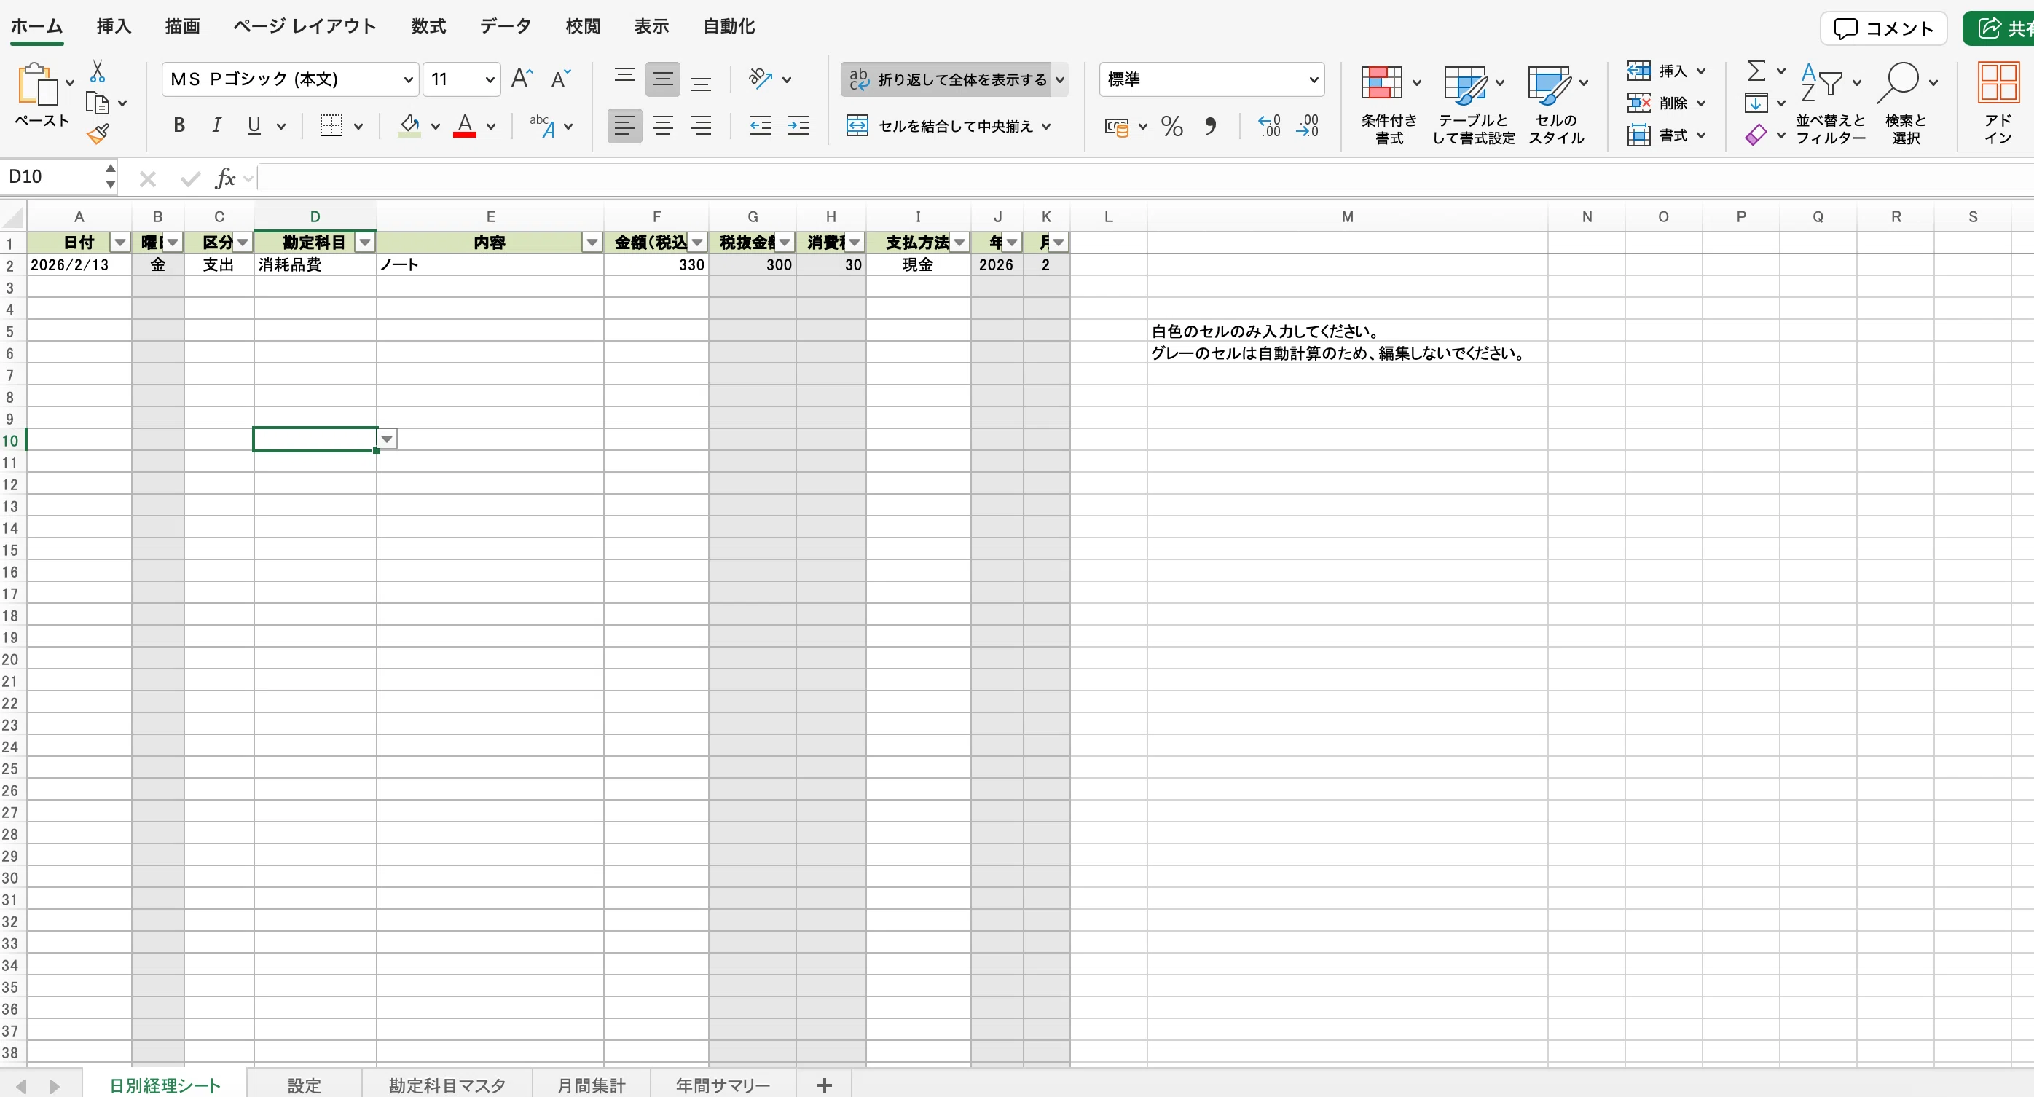2034x1097 pixels.
Task: Click the AutoSum sigma icon
Action: point(1756,71)
